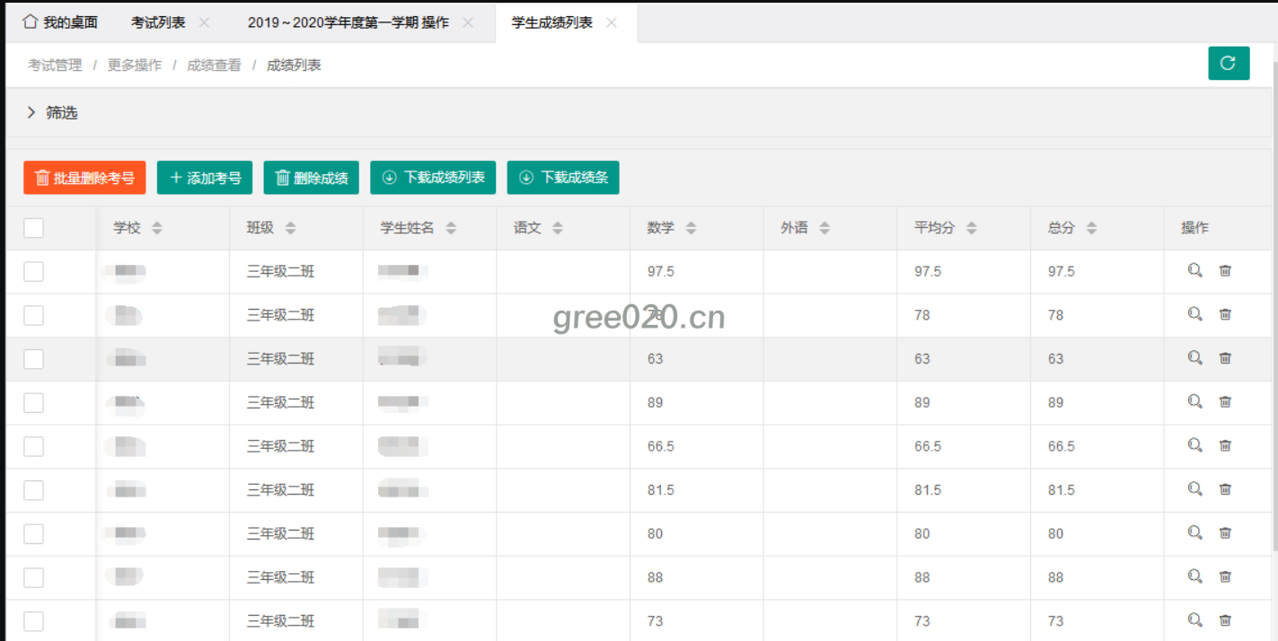Click 成绩查看 in the breadcrumb
The image size is (1278, 641).
click(x=214, y=65)
